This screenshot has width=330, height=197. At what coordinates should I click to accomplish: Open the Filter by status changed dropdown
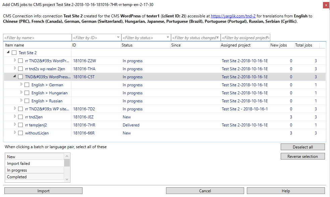point(218,37)
